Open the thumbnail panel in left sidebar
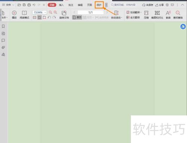187x143 pixels. point(3,33)
